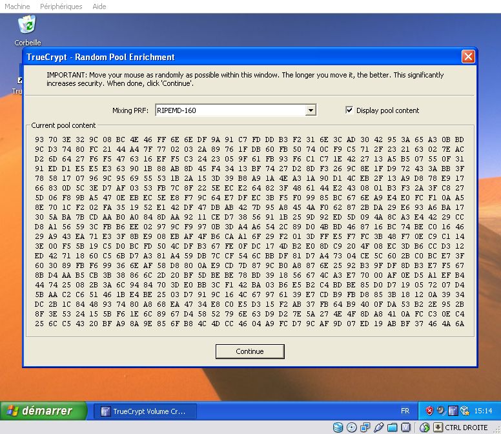This screenshot has height=434, width=501.
Task: Click the optical disc status icon
Action: [351, 428]
